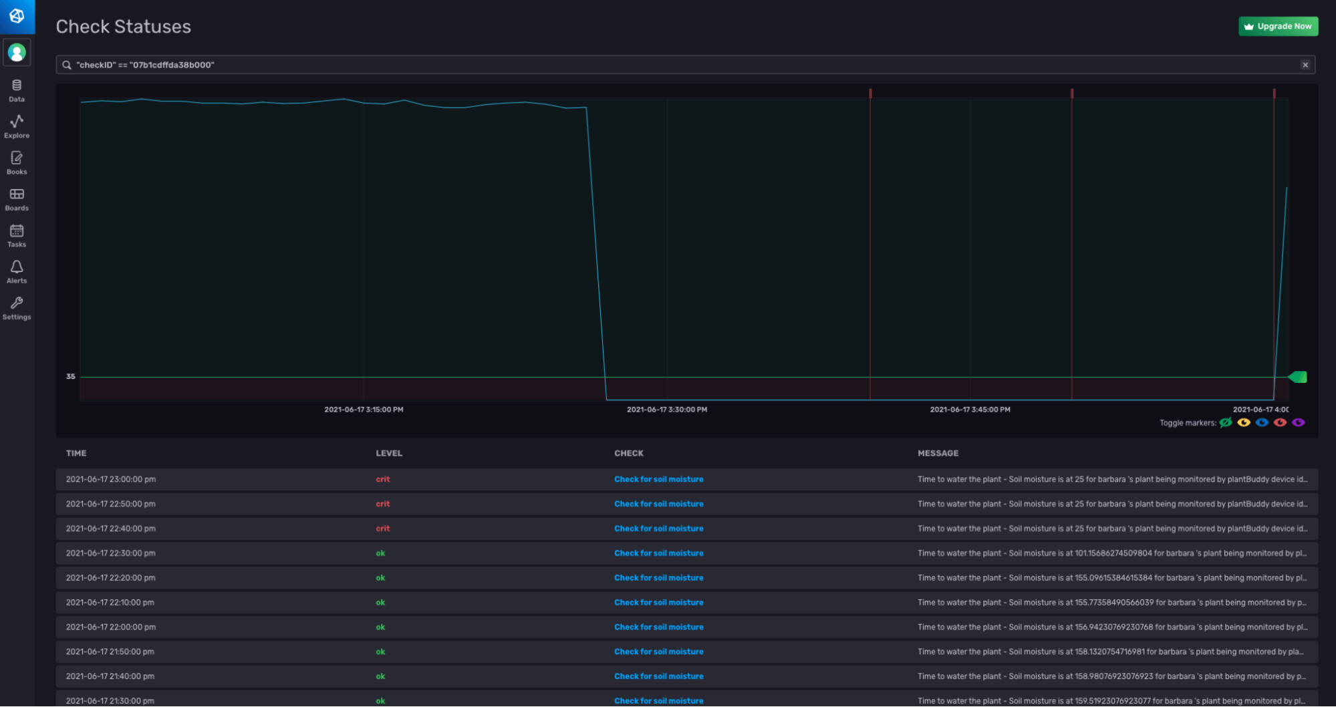This screenshot has width=1336, height=707.
Task: Go to Books in the sidebar
Action: click(17, 162)
